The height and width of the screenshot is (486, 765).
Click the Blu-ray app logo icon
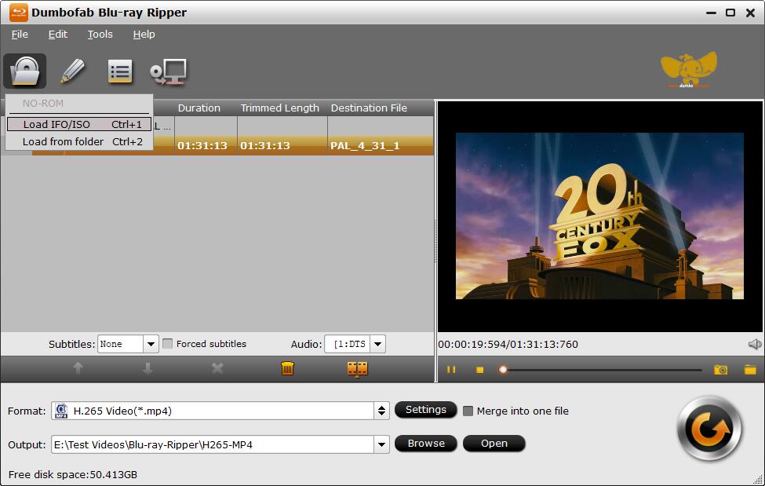tap(19, 13)
